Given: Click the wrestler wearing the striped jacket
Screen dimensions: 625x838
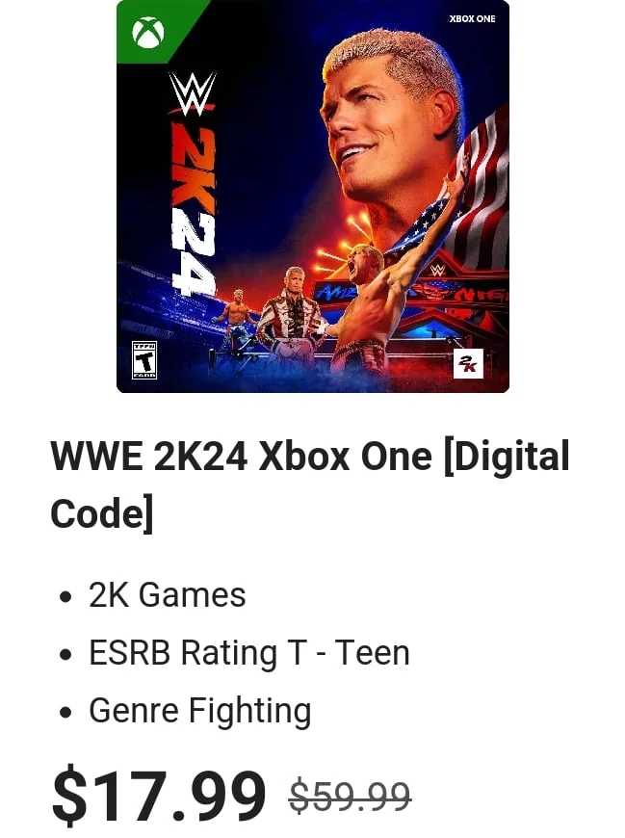Looking at the screenshot, I should pyautogui.click(x=291, y=315).
